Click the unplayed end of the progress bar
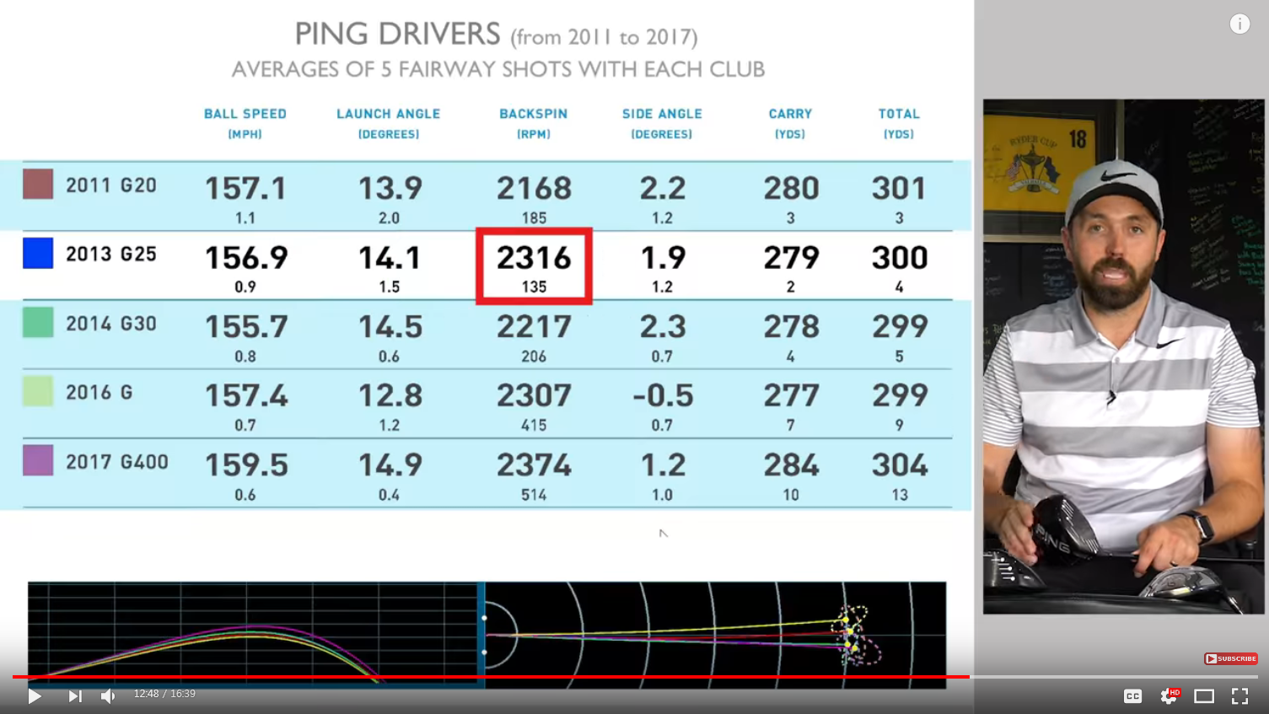The image size is (1269, 714). pyautogui.click(x=1113, y=676)
